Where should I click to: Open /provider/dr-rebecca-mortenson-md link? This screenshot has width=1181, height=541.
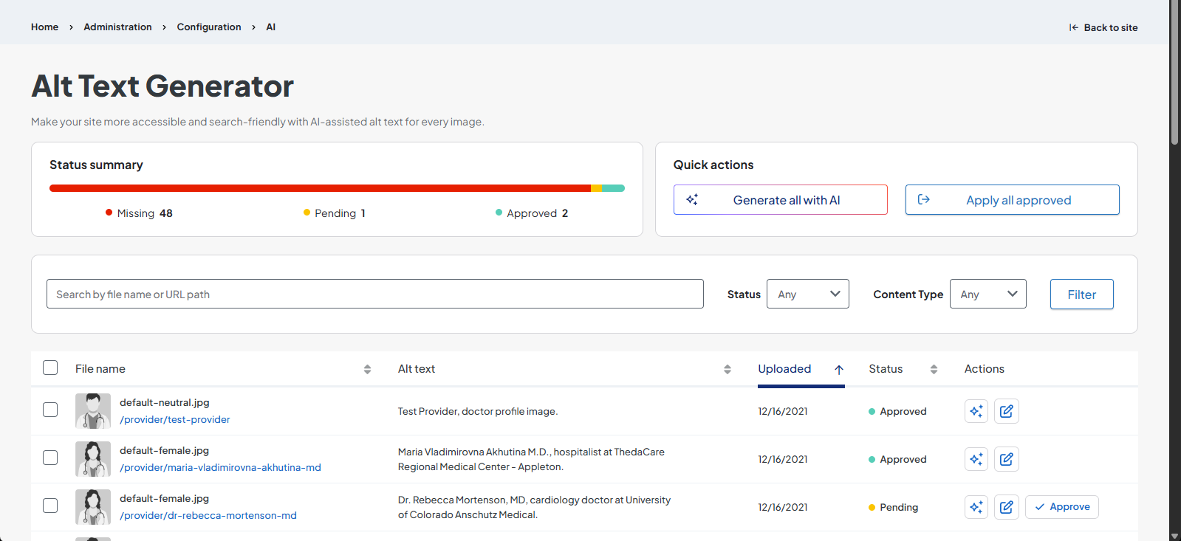(208, 515)
